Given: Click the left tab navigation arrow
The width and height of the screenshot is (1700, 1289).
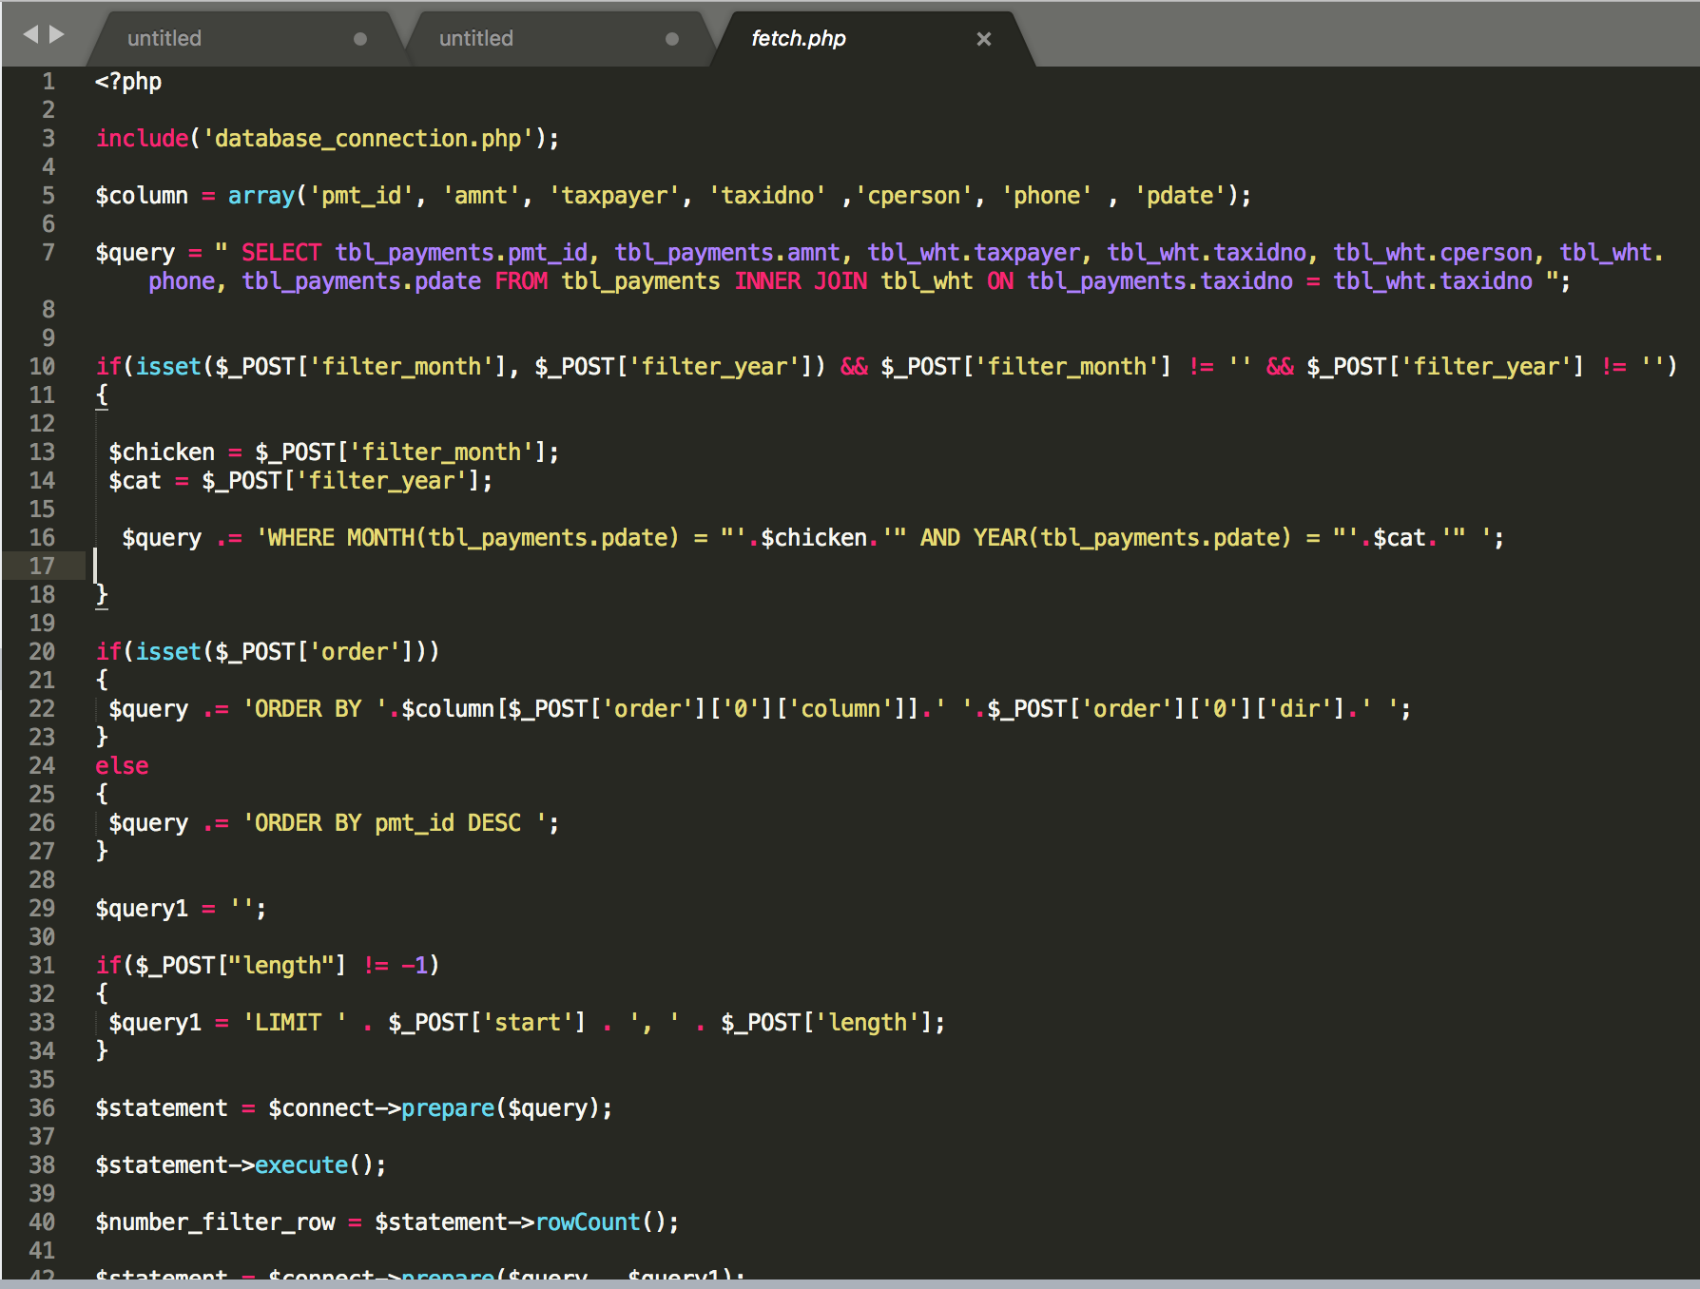Looking at the screenshot, I should [30, 35].
